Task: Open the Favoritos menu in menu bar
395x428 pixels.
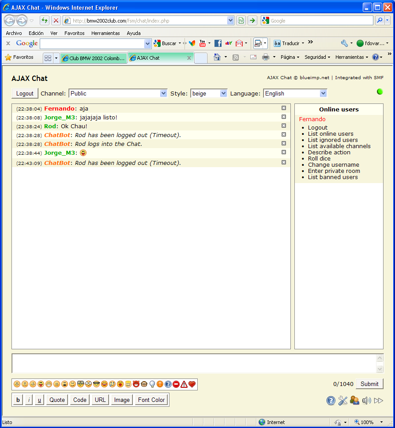Action: click(x=75, y=33)
